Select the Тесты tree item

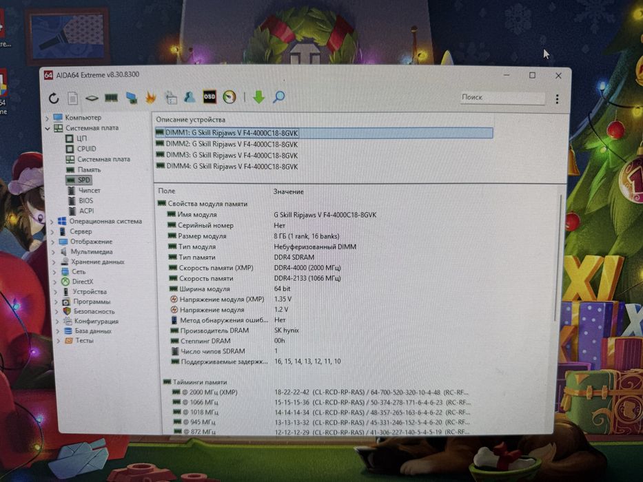click(79, 341)
